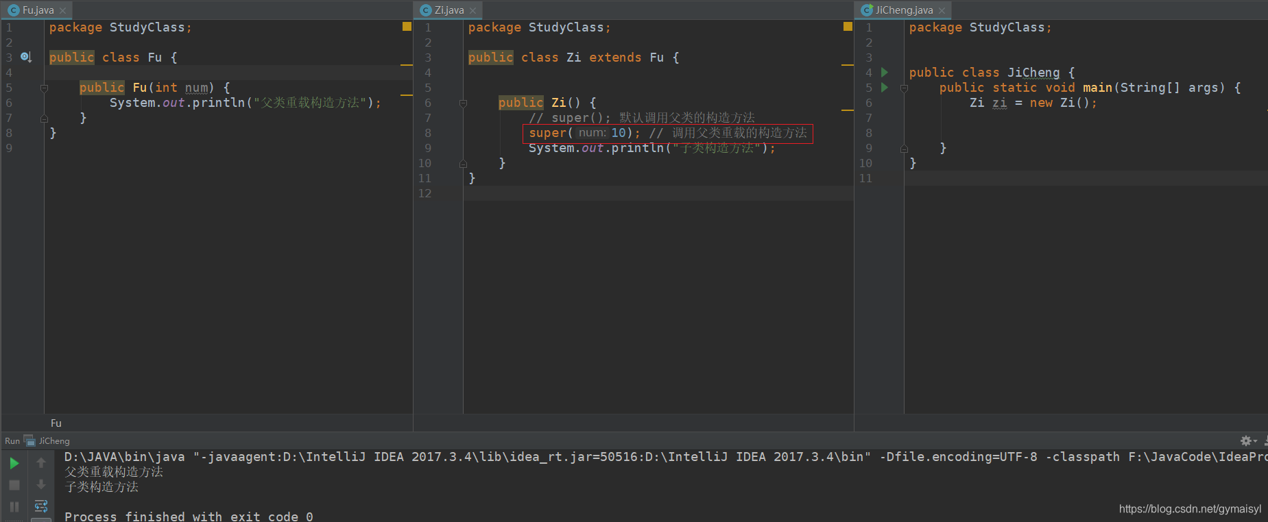The width and height of the screenshot is (1268, 522).
Task: Click console output '子类构造方法'
Action: pyautogui.click(x=101, y=486)
